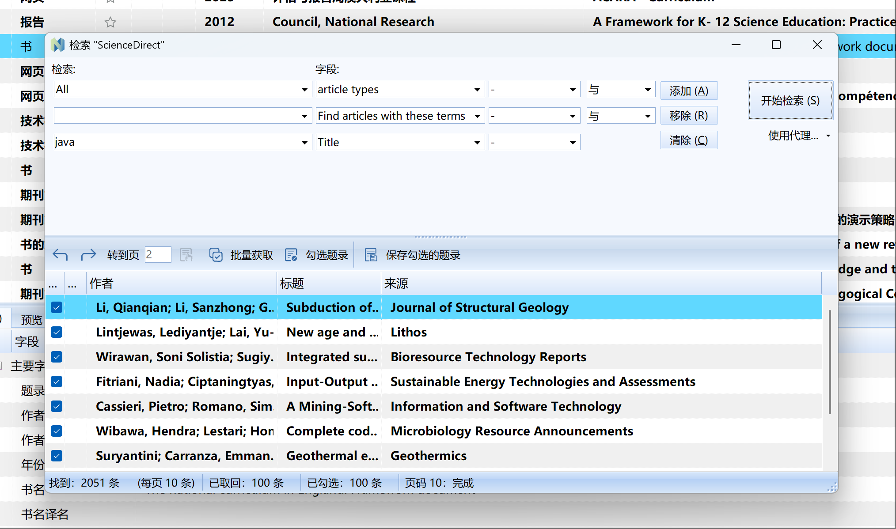This screenshot has width=896, height=529.
Task: Close the ScienceDirect search window
Action: (x=817, y=45)
